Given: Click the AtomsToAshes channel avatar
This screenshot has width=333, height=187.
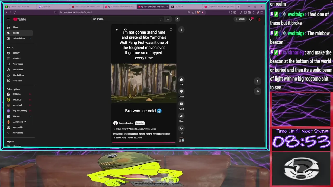Looking at the screenshot, I should 115,123.
